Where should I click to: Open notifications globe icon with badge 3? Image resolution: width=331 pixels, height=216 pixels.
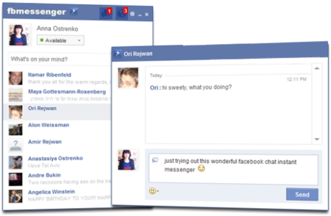(122, 13)
